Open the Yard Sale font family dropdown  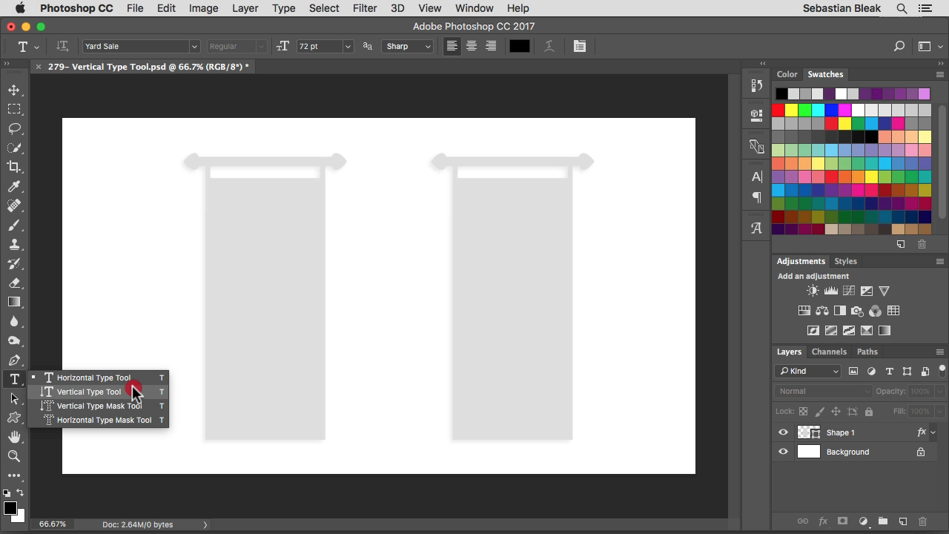coord(194,46)
